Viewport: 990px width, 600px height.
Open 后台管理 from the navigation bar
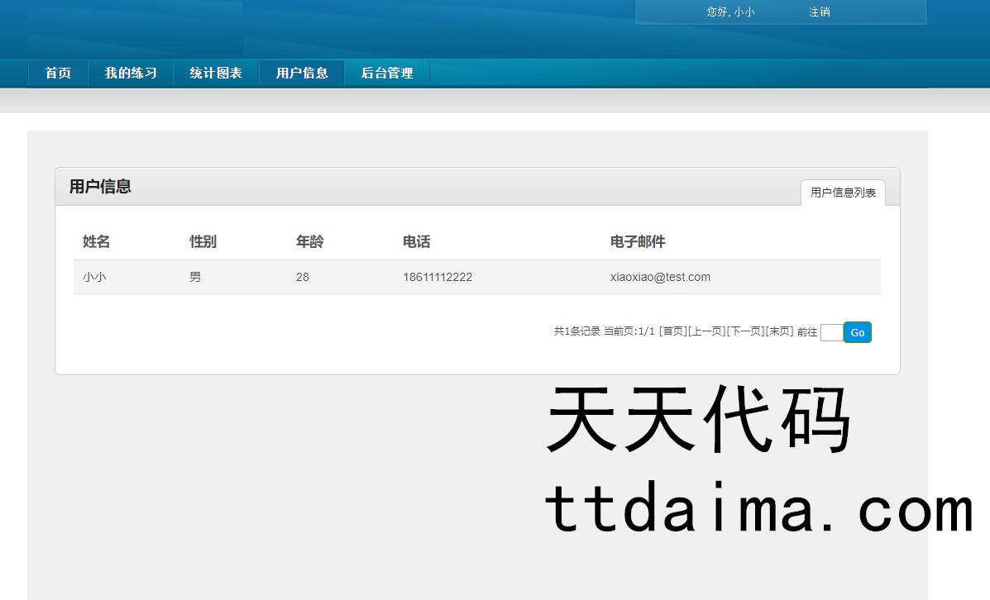387,73
